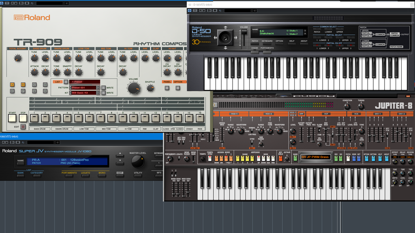The image size is (415, 233).
Task: Select the BASS DRUM instrument label on TR-909
Action: (40, 129)
